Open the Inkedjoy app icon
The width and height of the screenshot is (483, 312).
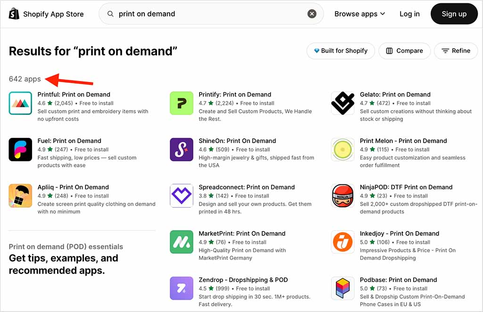coord(342,242)
